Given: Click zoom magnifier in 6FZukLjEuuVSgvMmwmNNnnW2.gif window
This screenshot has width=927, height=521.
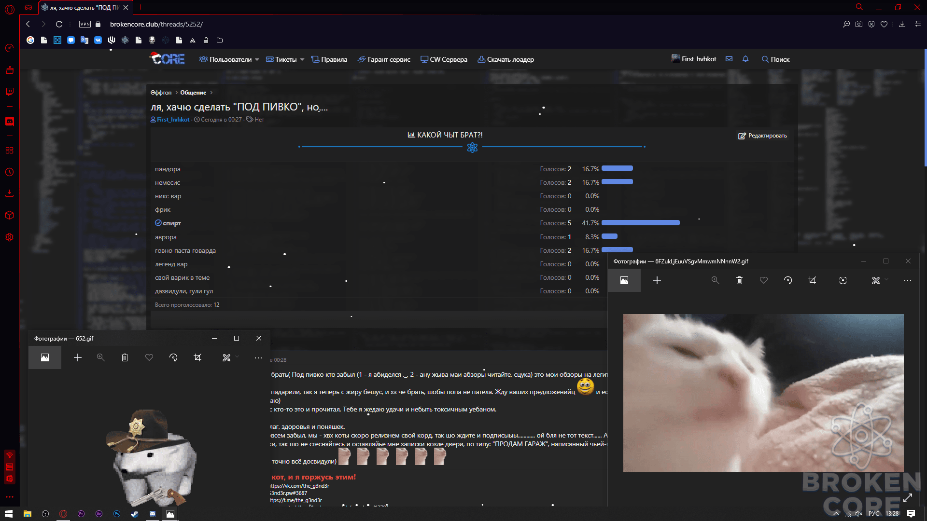Looking at the screenshot, I should (x=715, y=280).
